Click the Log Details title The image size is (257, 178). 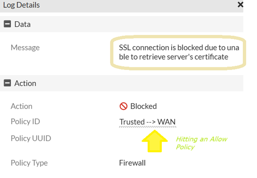point(21,5)
